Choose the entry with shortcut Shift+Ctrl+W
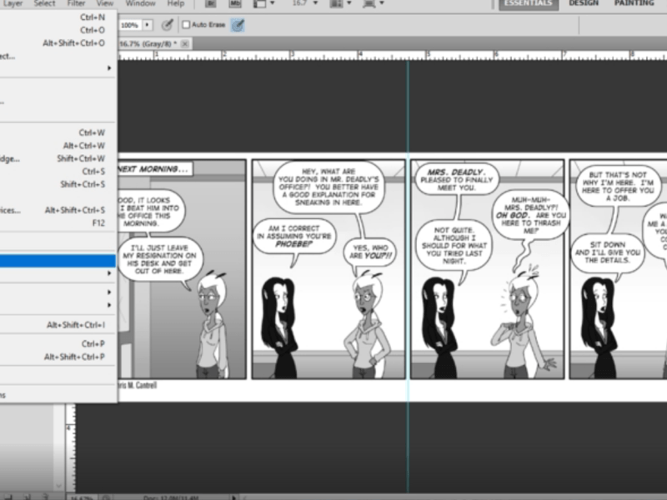667x500 pixels. 58,158
